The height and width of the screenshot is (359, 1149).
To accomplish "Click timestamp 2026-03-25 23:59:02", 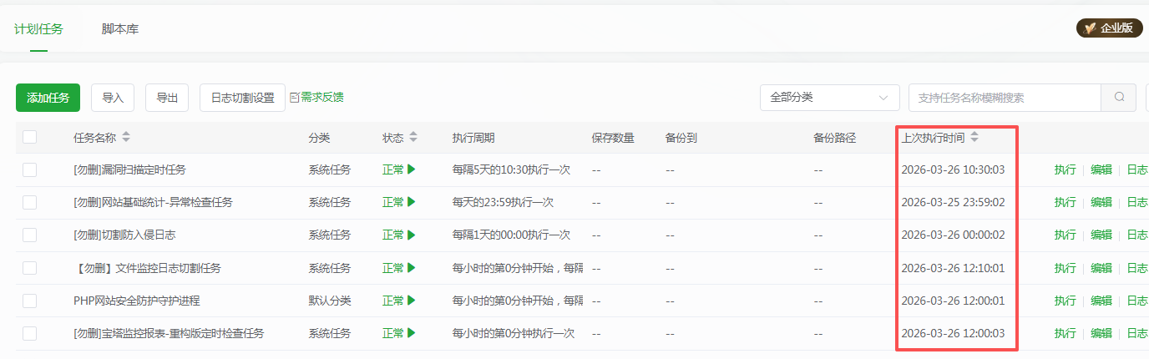I will click(953, 202).
